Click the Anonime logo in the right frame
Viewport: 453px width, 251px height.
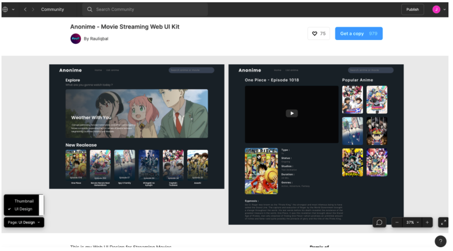tap(250, 70)
